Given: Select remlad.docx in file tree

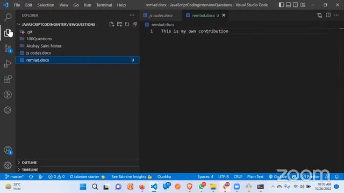Looking at the screenshot, I should pyautogui.click(x=77, y=60).
